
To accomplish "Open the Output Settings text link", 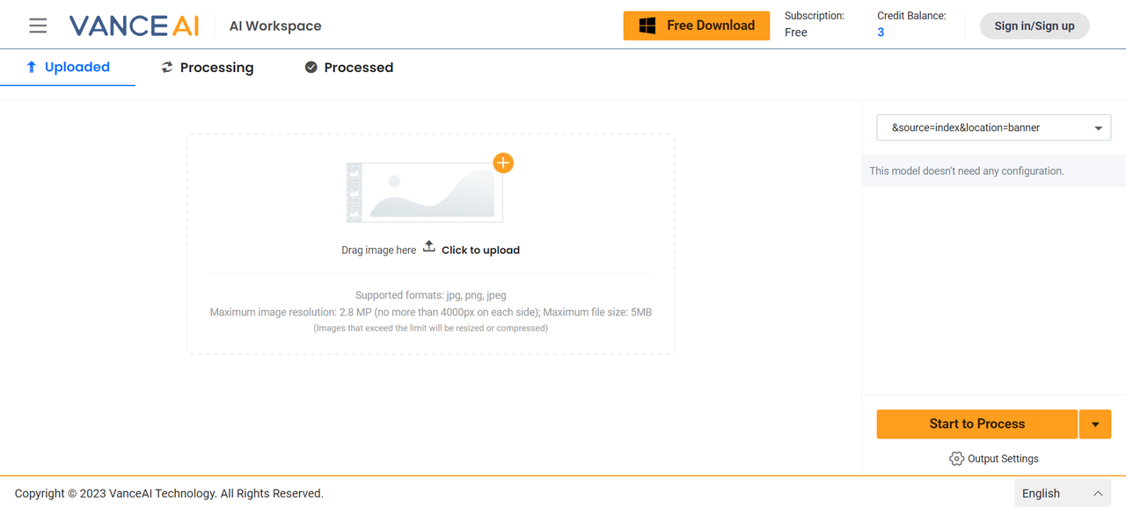I will click(1003, 459).
